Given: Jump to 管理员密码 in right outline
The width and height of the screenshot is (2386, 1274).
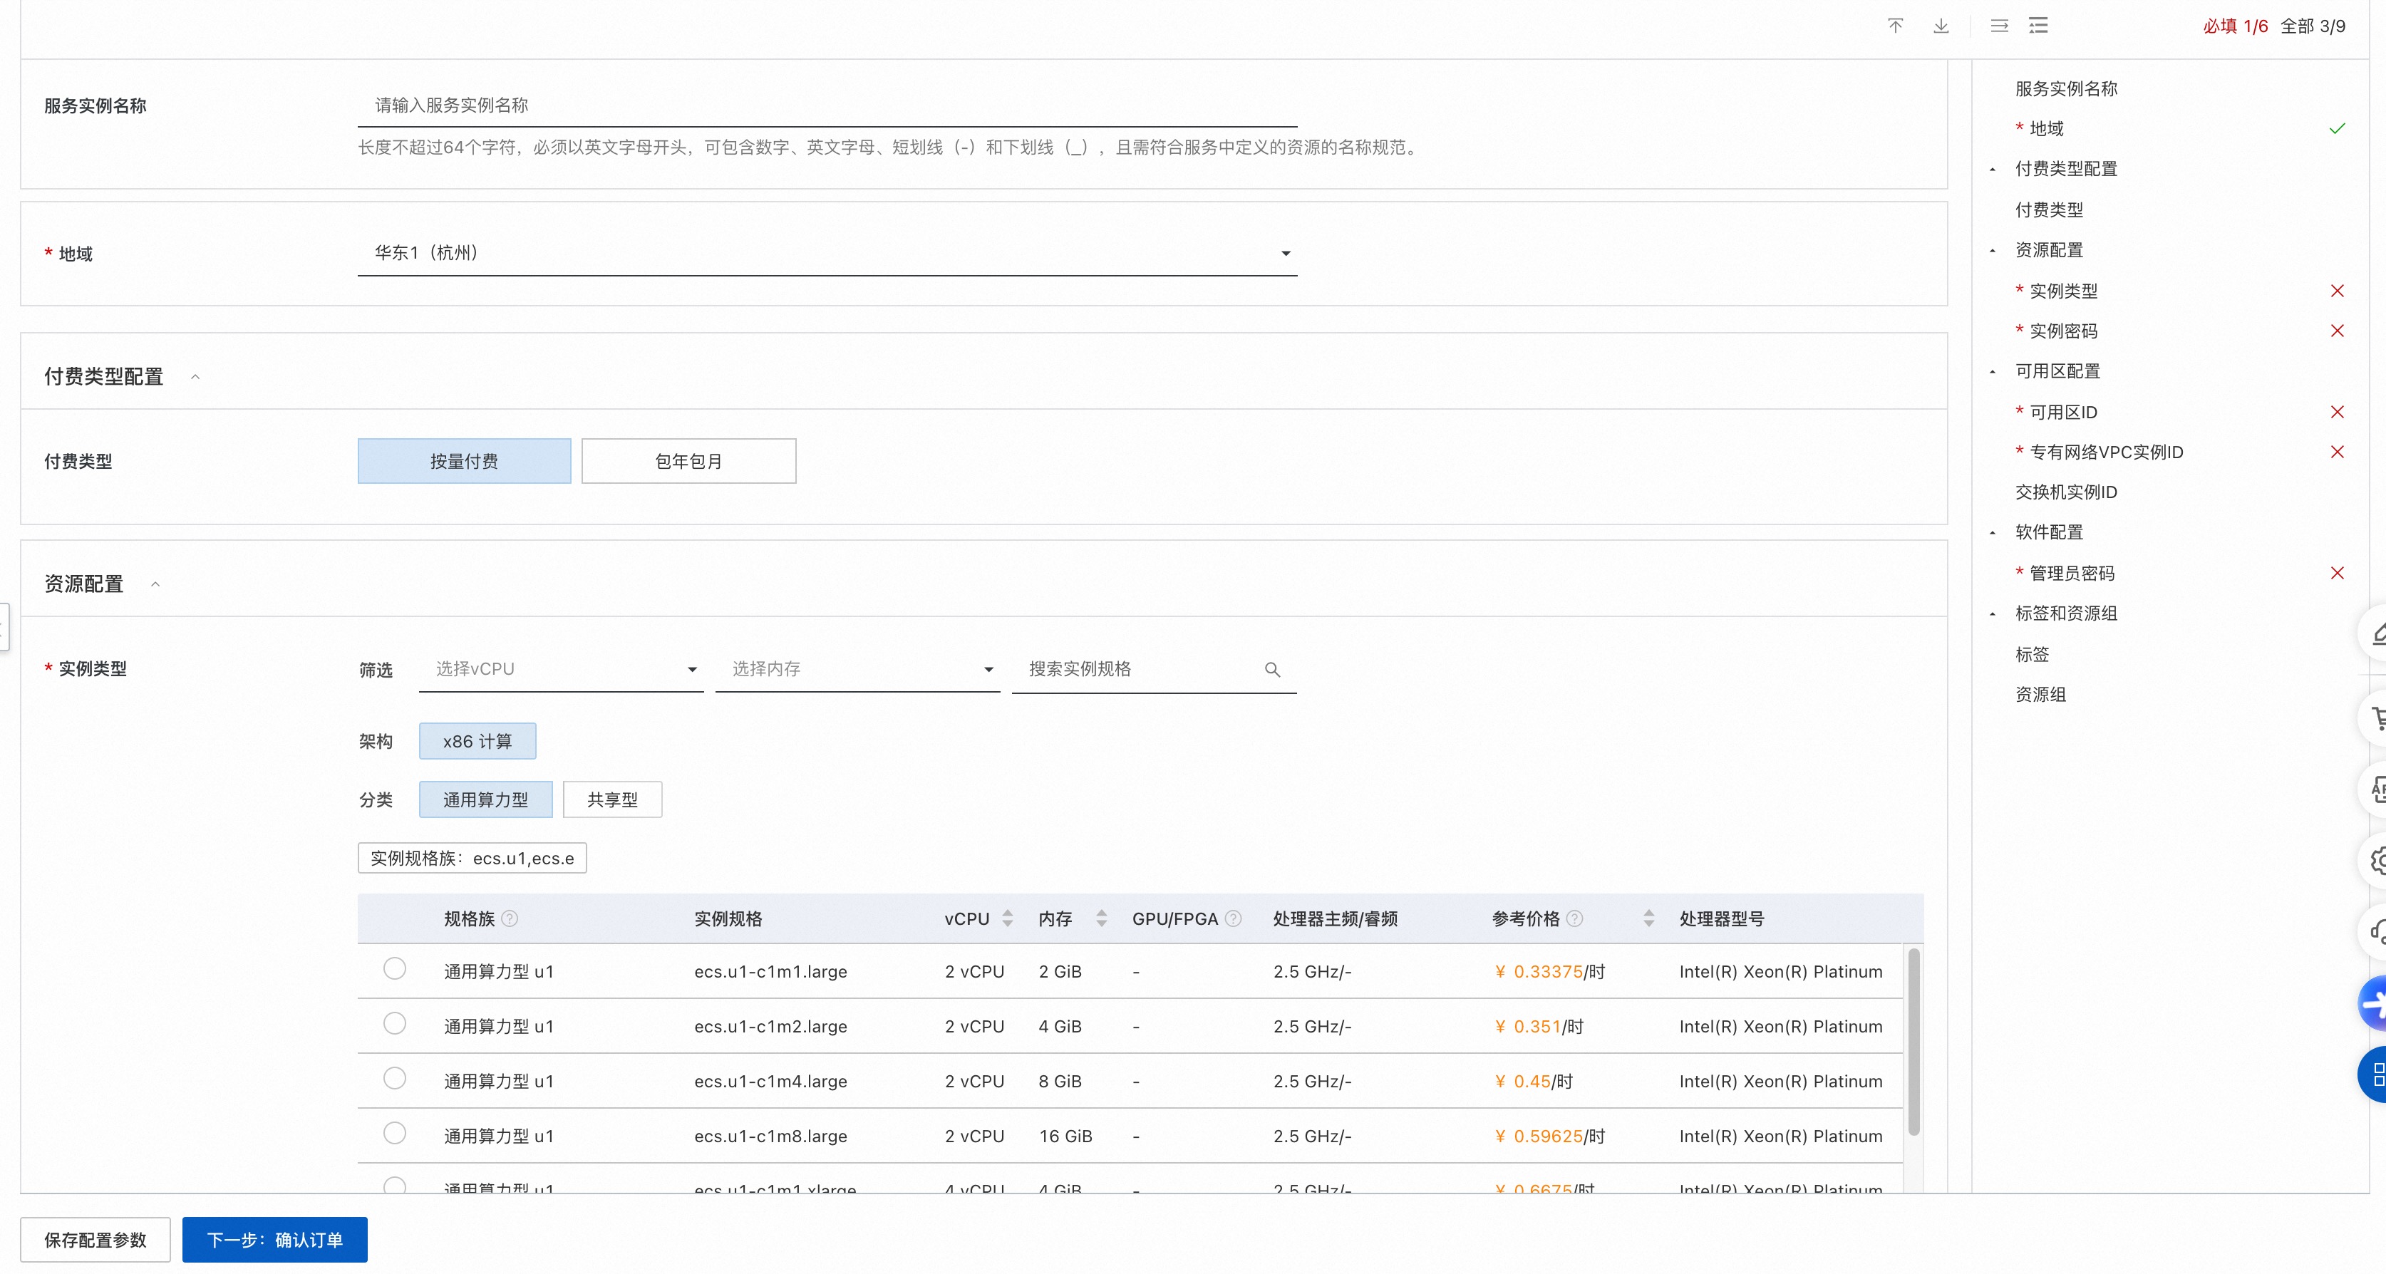Looking at the screenshot, I should [2072, 573].
